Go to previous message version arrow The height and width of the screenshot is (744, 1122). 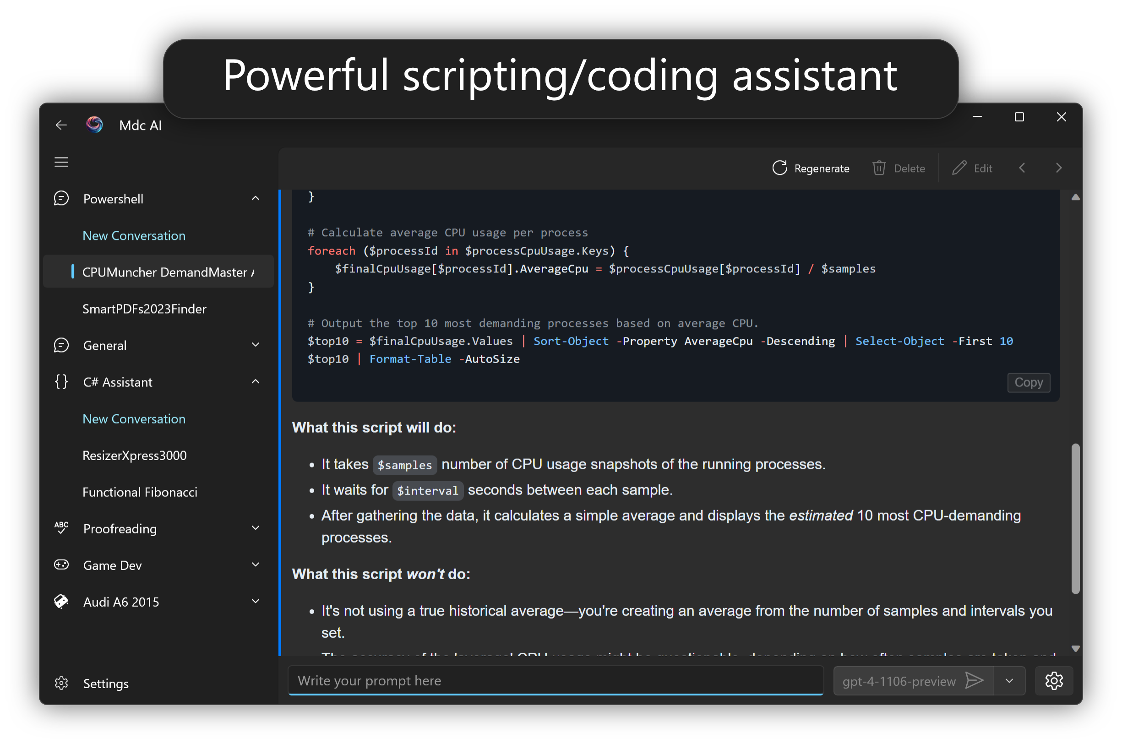coord(1022,168)
